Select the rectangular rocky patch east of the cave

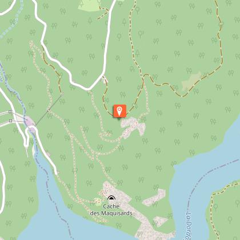[x=154, y=197]
